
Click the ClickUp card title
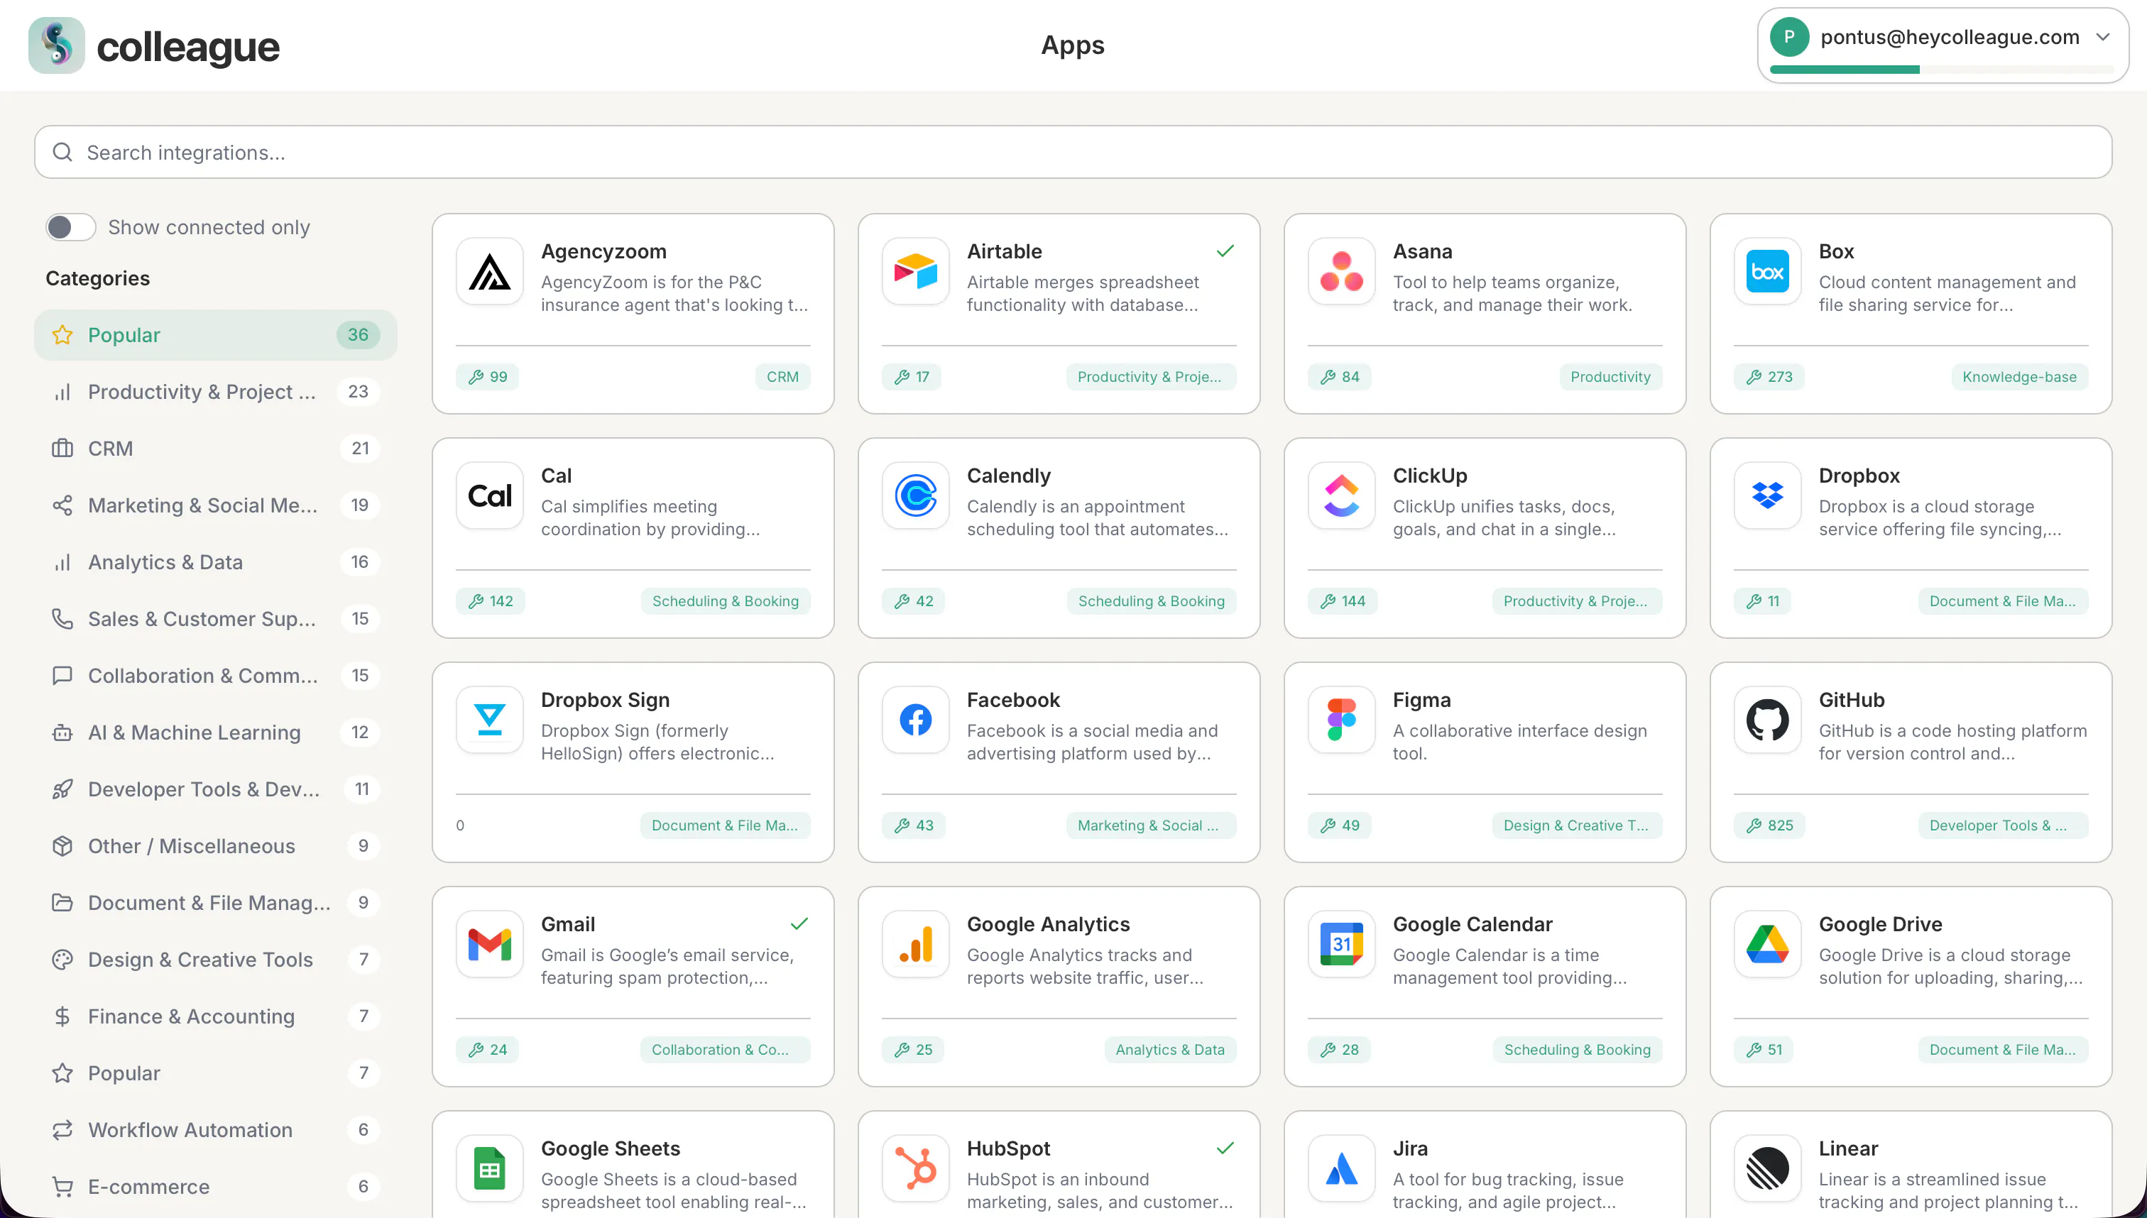1430,475
